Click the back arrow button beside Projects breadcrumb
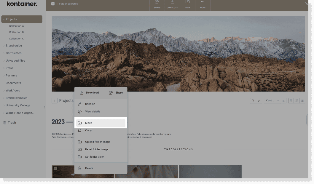Image resolution: width=314 pixels, height=184 pixels. [x=55, y=100]
